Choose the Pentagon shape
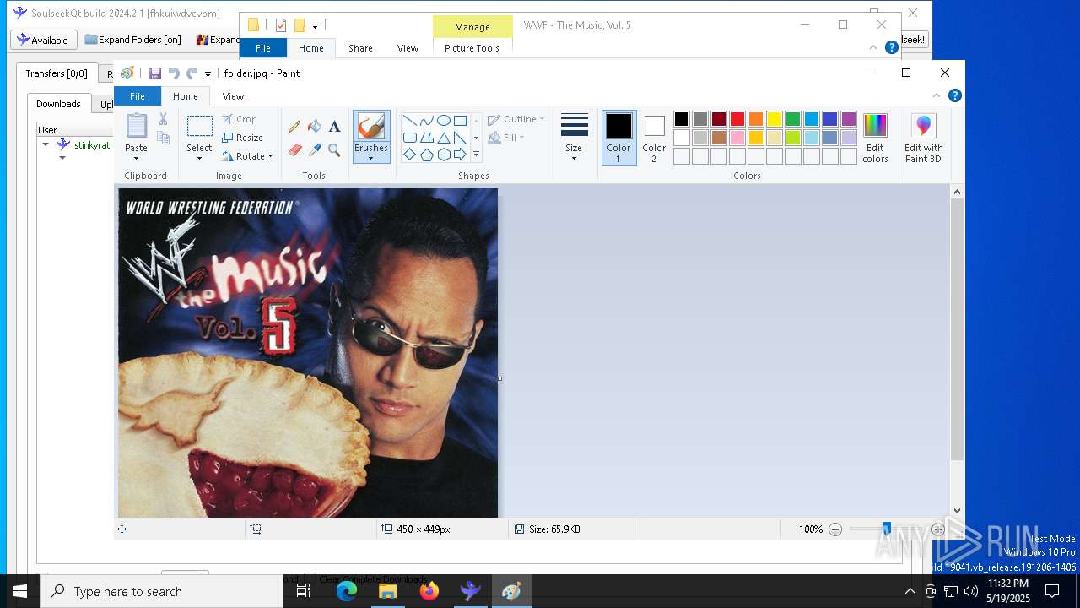This screenshot has height=608, width=1080. pyautogui.click(x=426, y=155)
